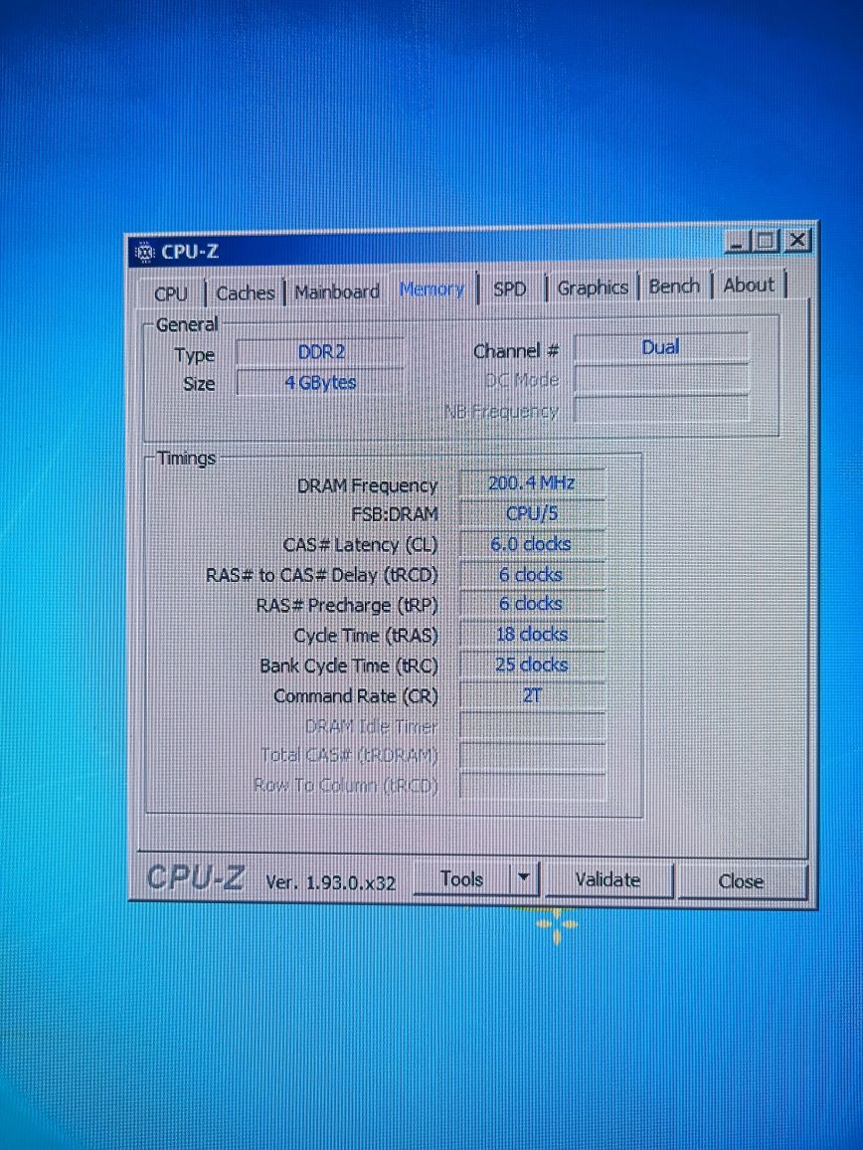Viewport: 863px width, 1150px height.
Task: Click the tRCD 6 clocks value
Action: pyautogui.click(x=532, y=574)
